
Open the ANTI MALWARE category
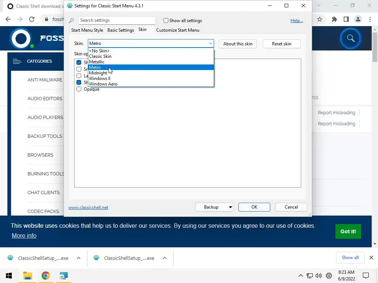(45, 80)
